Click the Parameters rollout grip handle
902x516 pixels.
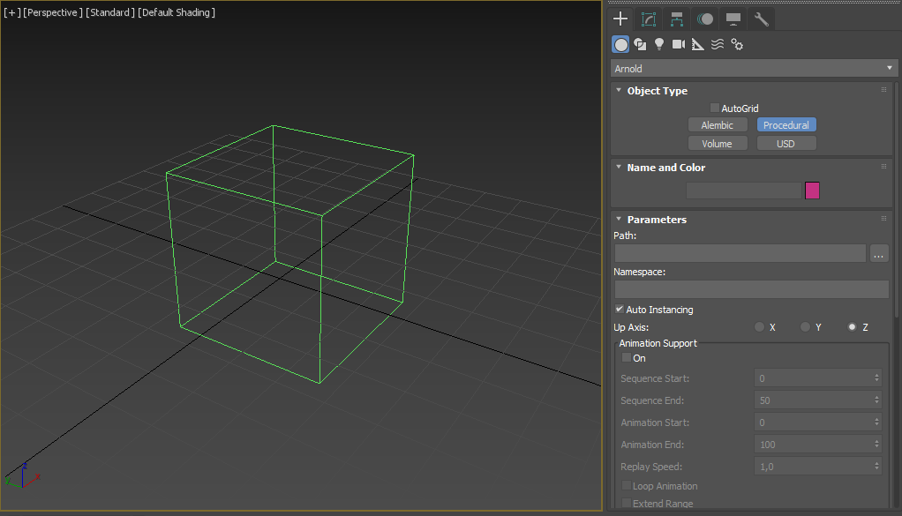(x=884, y=219)
